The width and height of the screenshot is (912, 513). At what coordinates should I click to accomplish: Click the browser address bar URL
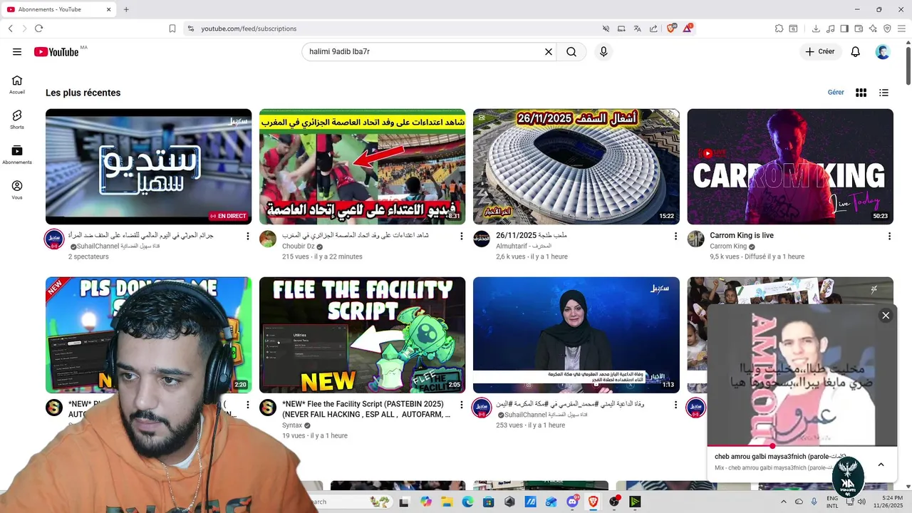point(249,28)
